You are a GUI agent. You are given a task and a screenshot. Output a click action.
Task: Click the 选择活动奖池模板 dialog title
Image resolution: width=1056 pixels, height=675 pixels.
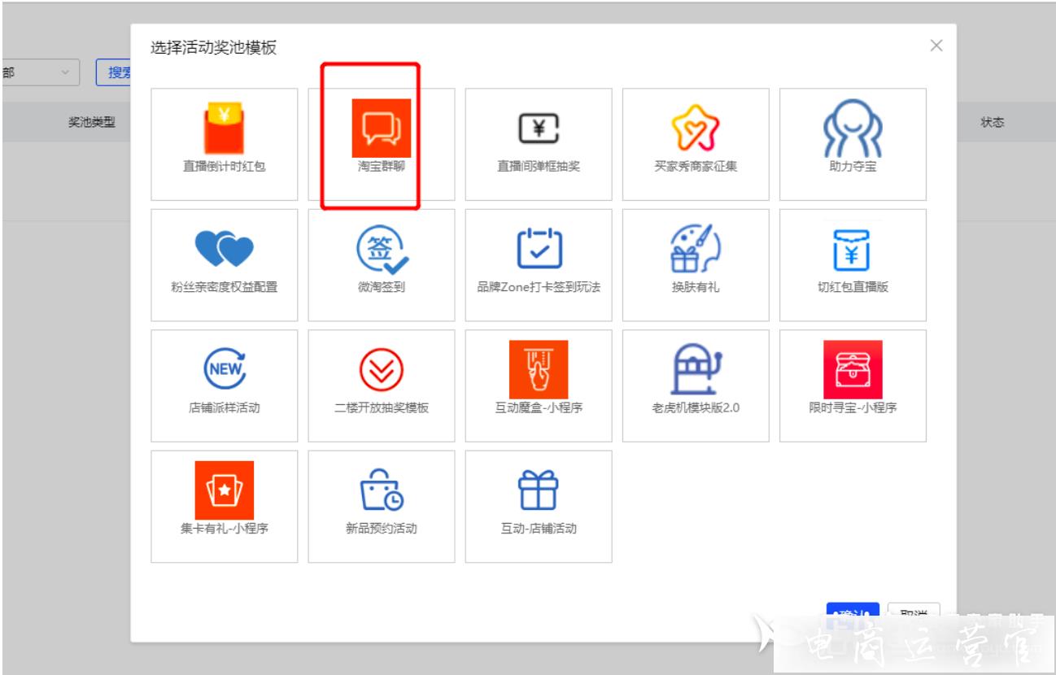(x=213, y=48)
